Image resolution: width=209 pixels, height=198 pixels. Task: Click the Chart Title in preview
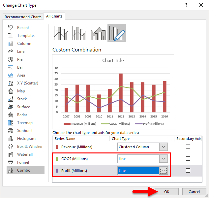113,60
